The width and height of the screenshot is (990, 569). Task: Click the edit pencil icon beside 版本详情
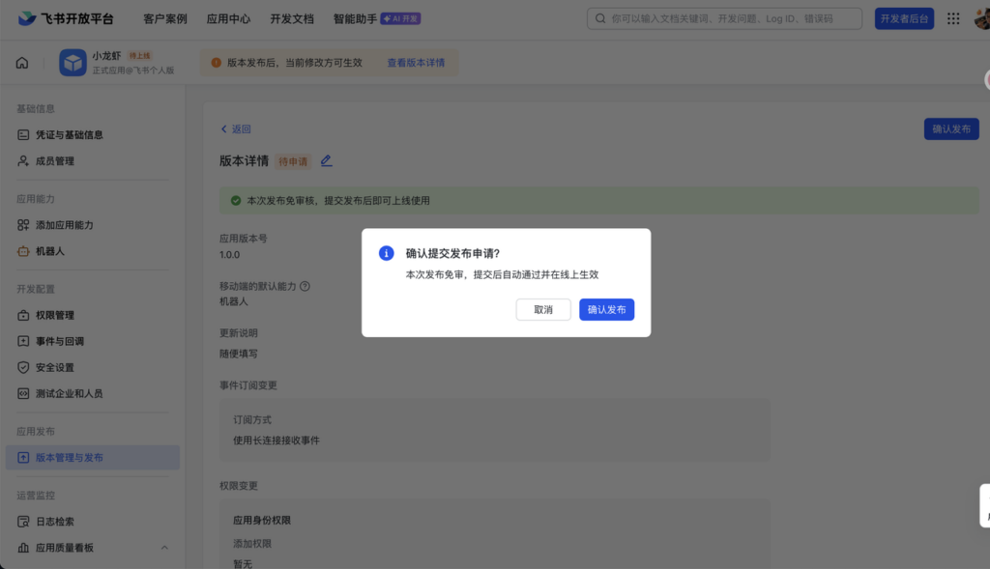tap(326, 161)
